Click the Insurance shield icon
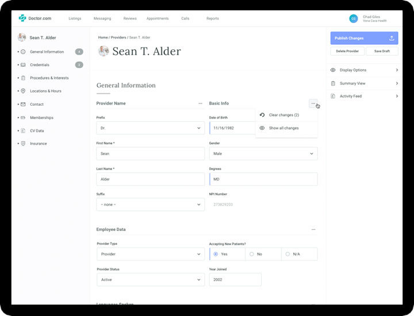Screen dimensions: 414x316 (x=23, y=144)
